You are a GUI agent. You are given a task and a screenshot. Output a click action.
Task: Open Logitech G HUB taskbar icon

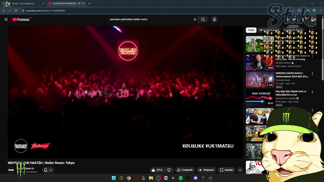173,178
